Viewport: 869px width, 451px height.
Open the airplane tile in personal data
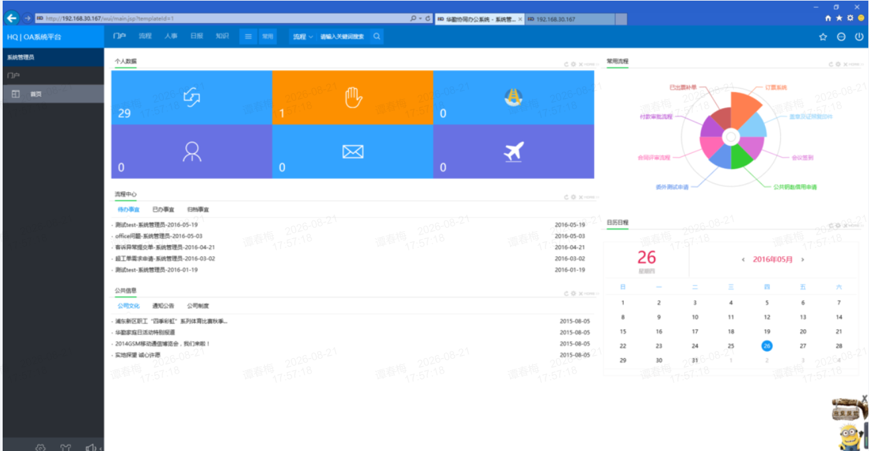(513, 152)
